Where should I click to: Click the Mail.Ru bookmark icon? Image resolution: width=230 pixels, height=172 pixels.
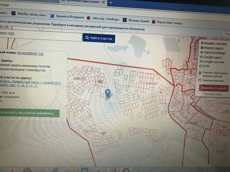pyautogui.click(x=13, y=13)
